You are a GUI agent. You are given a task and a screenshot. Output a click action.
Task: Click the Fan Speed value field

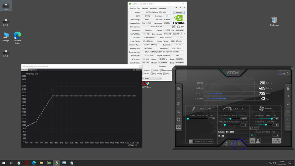pos(276,135)
